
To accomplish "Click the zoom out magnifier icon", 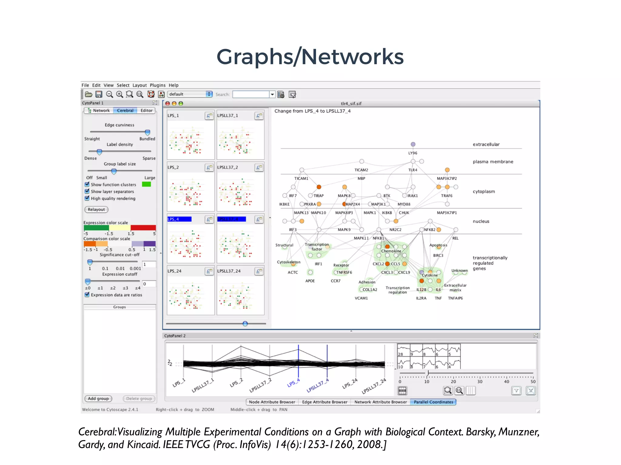I will [x=109, y=94].
